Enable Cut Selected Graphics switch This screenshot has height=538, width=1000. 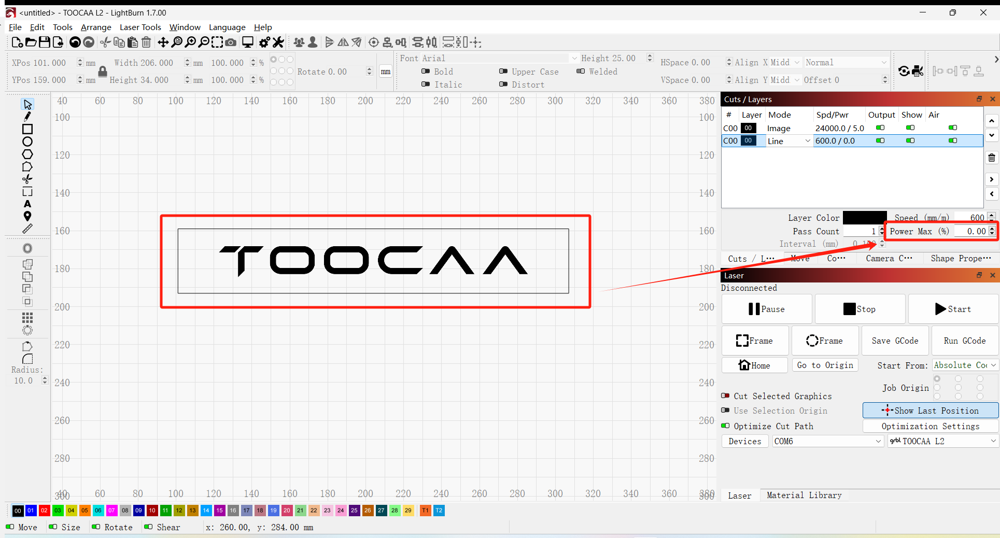click(725, 395)
